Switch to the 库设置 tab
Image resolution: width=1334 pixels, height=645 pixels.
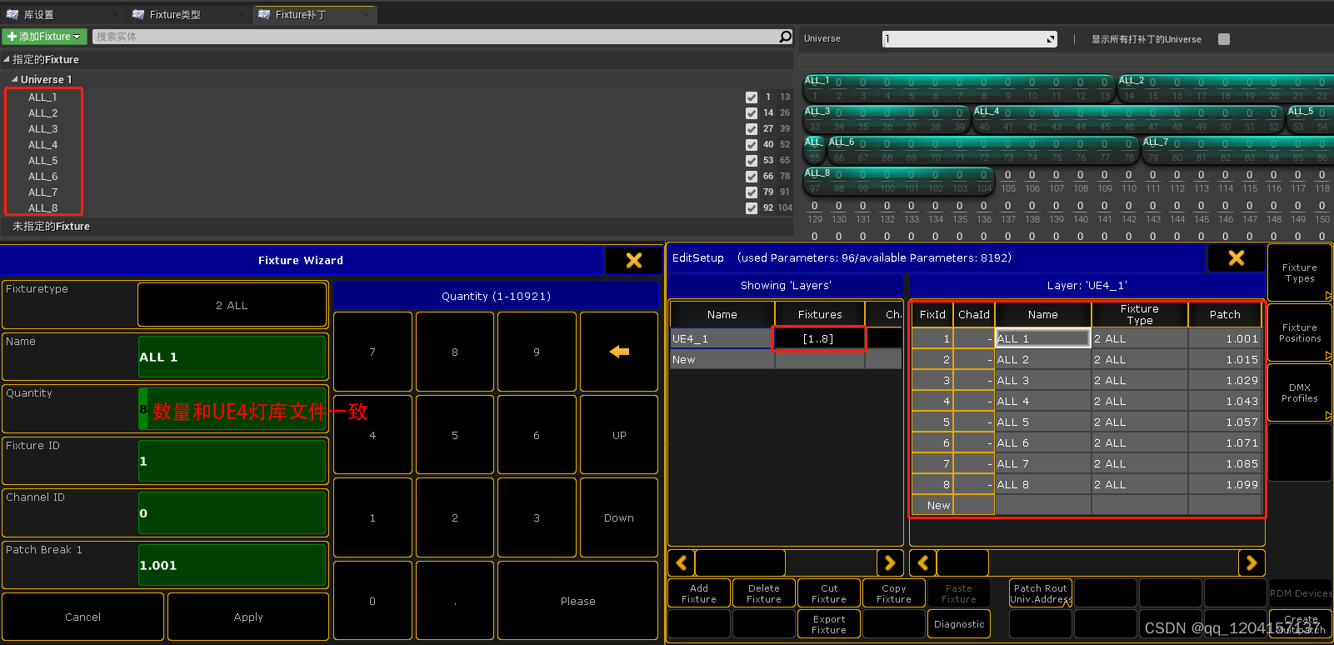(x=62, y=14)
